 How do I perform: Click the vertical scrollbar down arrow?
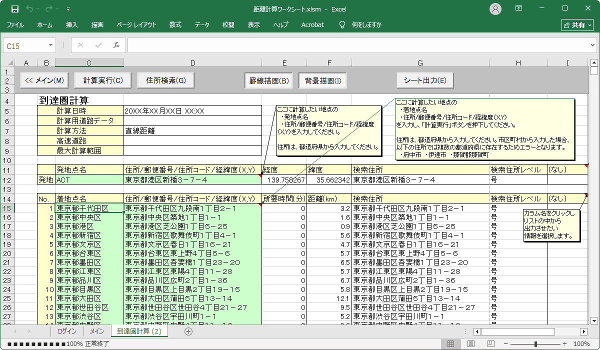point(594,320)
